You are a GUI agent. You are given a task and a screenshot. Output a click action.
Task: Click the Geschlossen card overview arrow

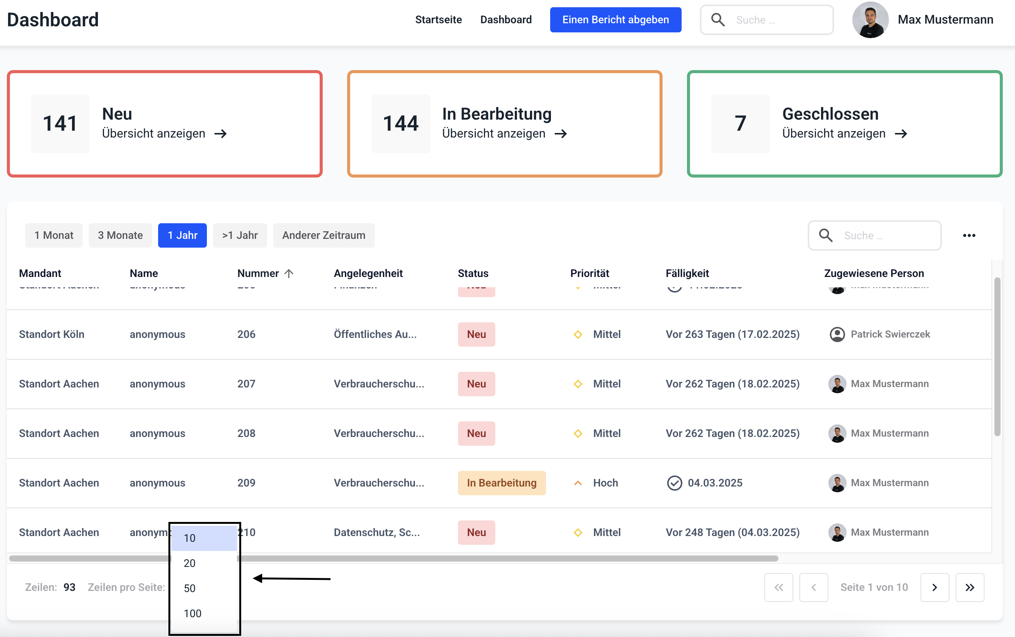[x=901, y=134]
